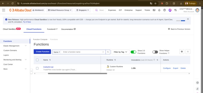
Task: Click the info icon in the release banner
Action: [x=6, y=20]
